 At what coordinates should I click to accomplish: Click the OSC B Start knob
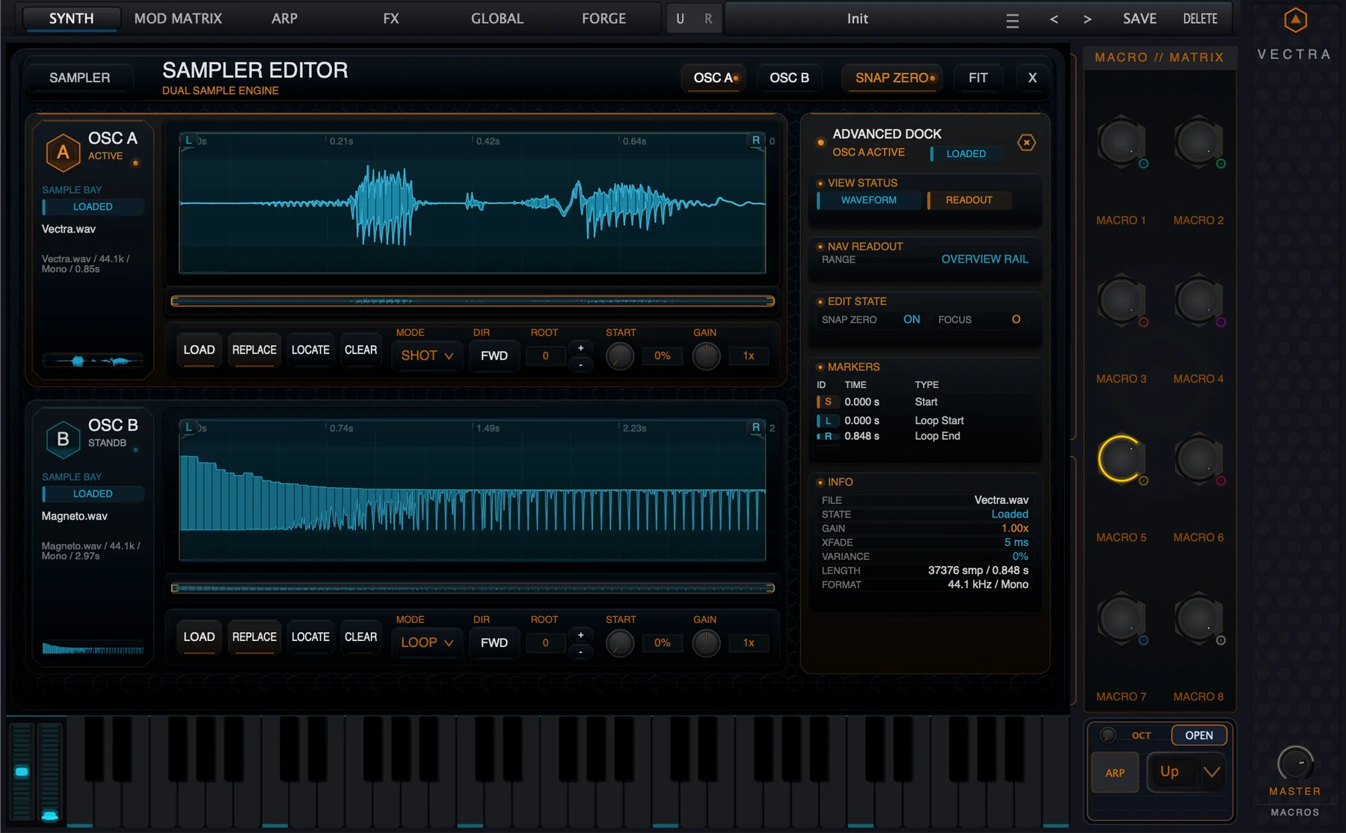(619, 643)
